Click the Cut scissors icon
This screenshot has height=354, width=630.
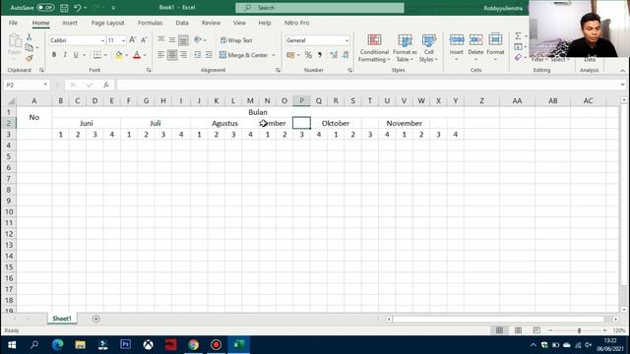(29, 37)
